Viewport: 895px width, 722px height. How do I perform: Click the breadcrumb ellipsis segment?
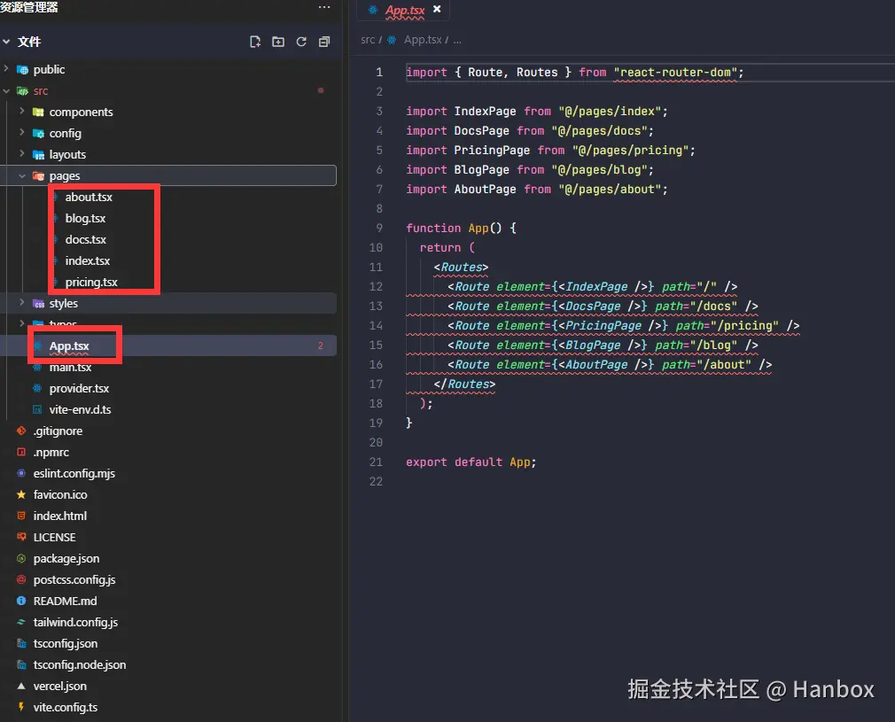[x=457, y=41]
